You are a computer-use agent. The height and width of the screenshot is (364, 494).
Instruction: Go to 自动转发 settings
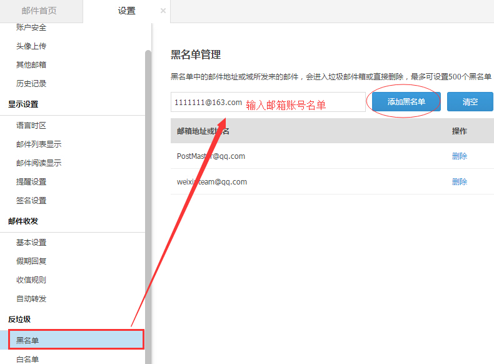(31, 299)
